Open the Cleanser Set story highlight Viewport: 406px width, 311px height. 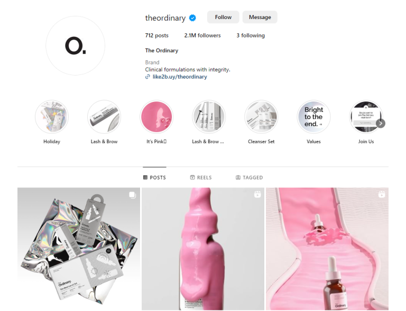tap(261, 117)
